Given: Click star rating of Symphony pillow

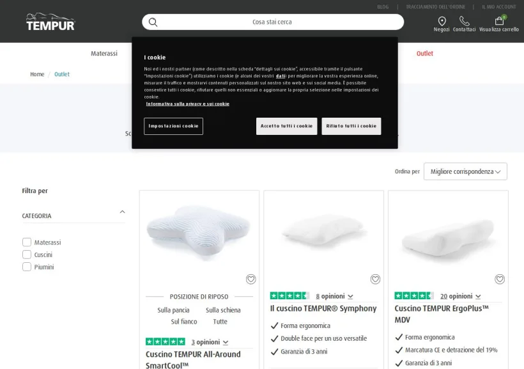Looking at the screenshot, I should click(289, 295).
